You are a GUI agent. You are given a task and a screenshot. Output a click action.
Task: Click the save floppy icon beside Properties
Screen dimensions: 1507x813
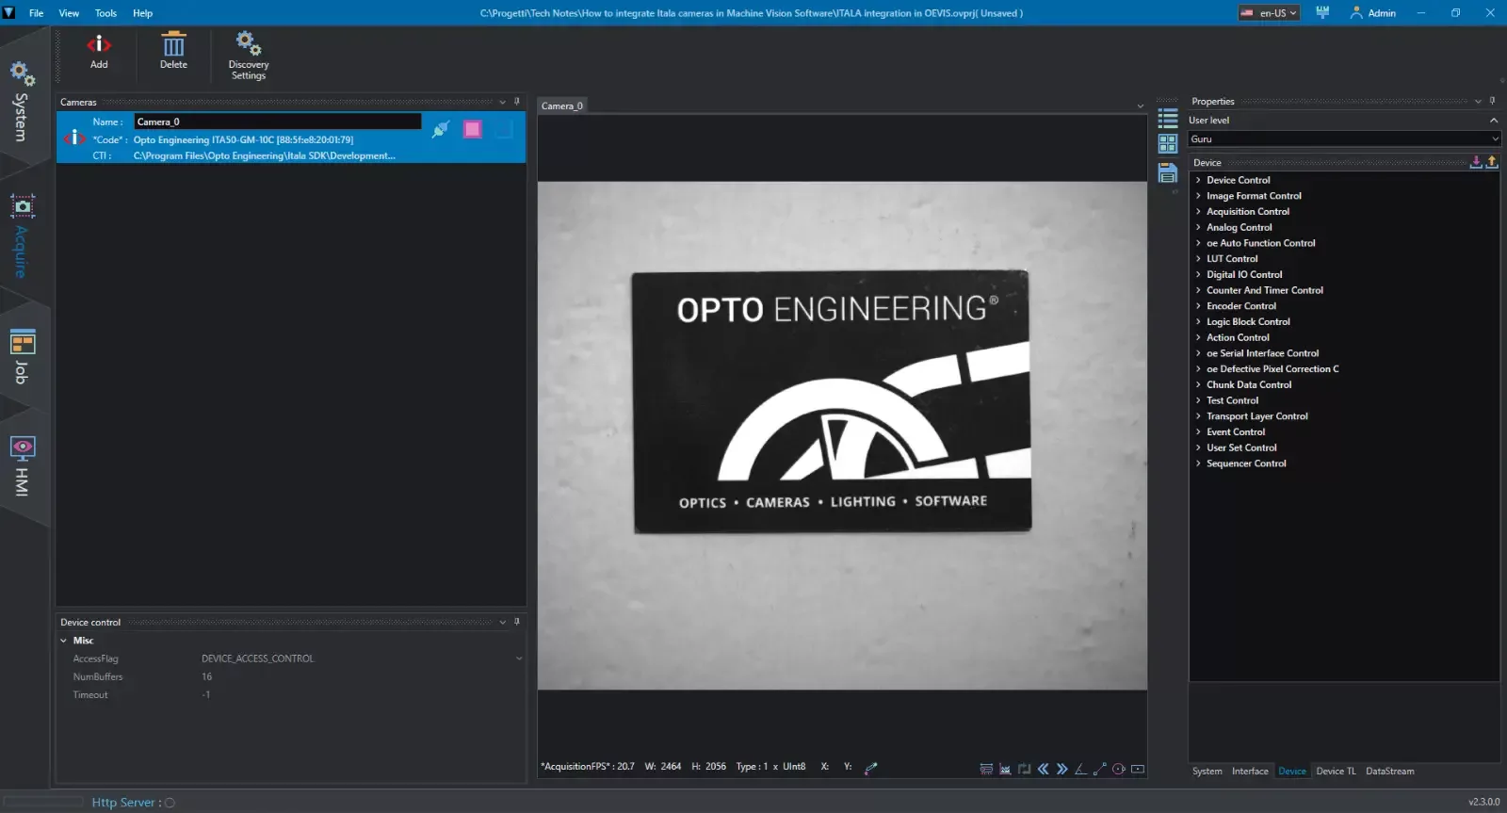(x=1168, y=173)
